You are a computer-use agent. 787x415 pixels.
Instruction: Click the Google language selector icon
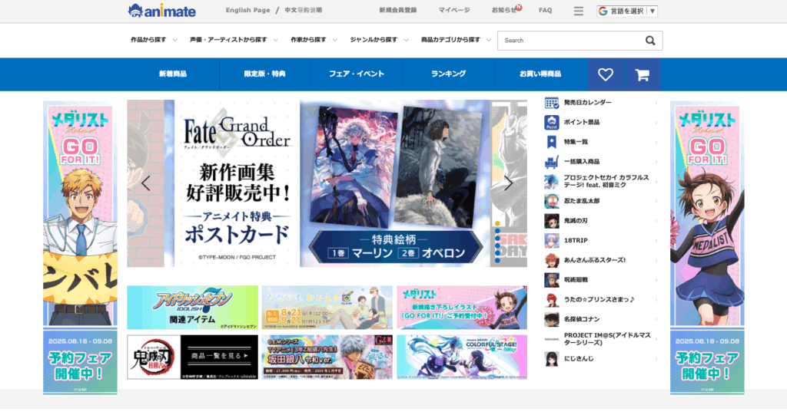(x=603, y=11)
